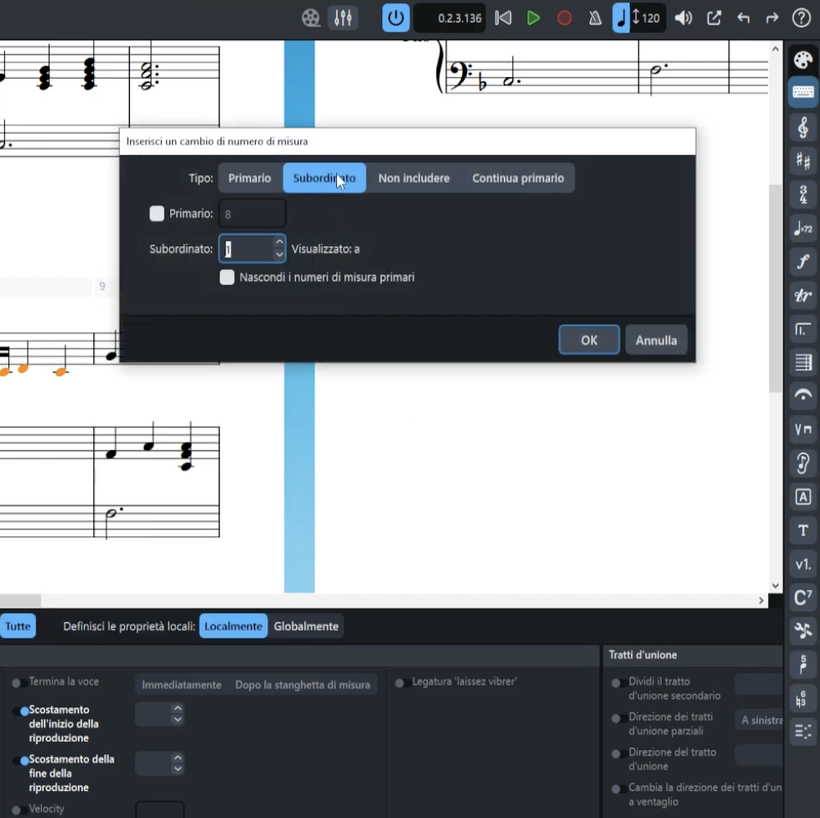Open the key signatures panel icon
This screenshot has height=818, width=820.
(x=802, y=162)
